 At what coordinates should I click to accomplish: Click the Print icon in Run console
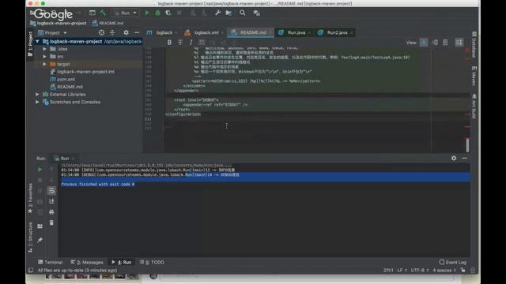click(51, 212)
